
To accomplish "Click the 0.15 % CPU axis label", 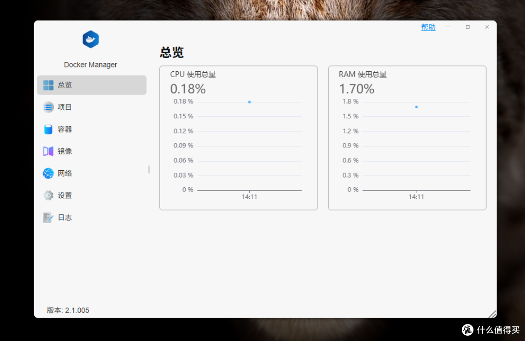I will pos(183,116).
